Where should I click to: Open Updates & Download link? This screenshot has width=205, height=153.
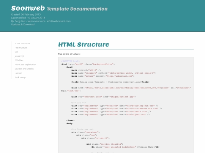23,25
